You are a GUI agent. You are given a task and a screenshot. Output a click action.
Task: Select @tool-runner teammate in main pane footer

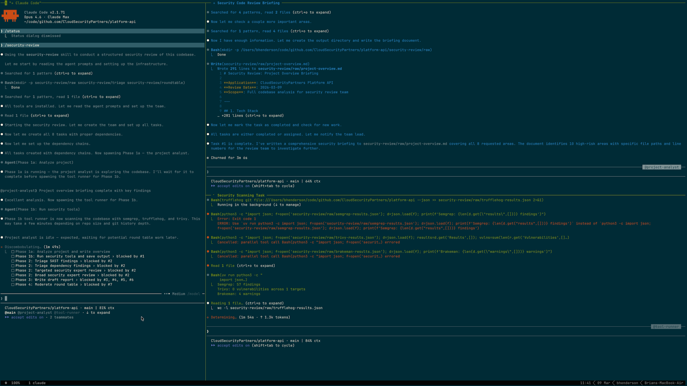click(x=67, y=313)
